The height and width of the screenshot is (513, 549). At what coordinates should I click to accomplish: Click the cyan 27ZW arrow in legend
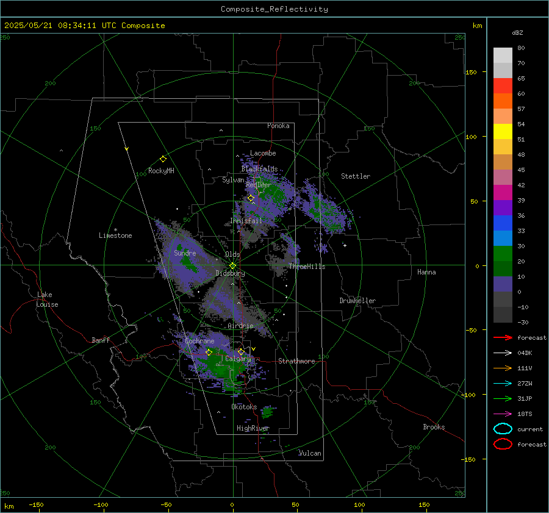503,384
